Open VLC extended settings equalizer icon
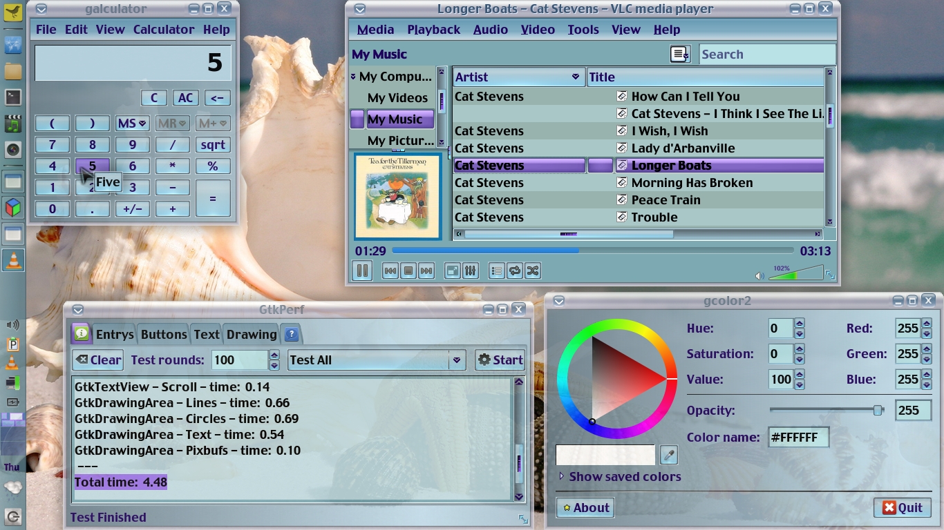 [x=470, y=271]
